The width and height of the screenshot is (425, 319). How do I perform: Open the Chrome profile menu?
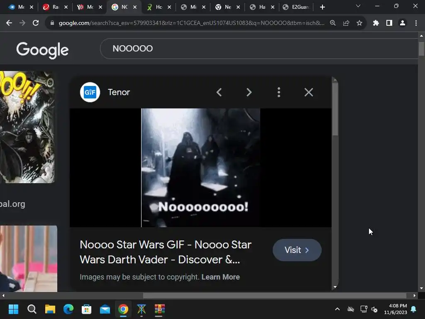[403, 23]
